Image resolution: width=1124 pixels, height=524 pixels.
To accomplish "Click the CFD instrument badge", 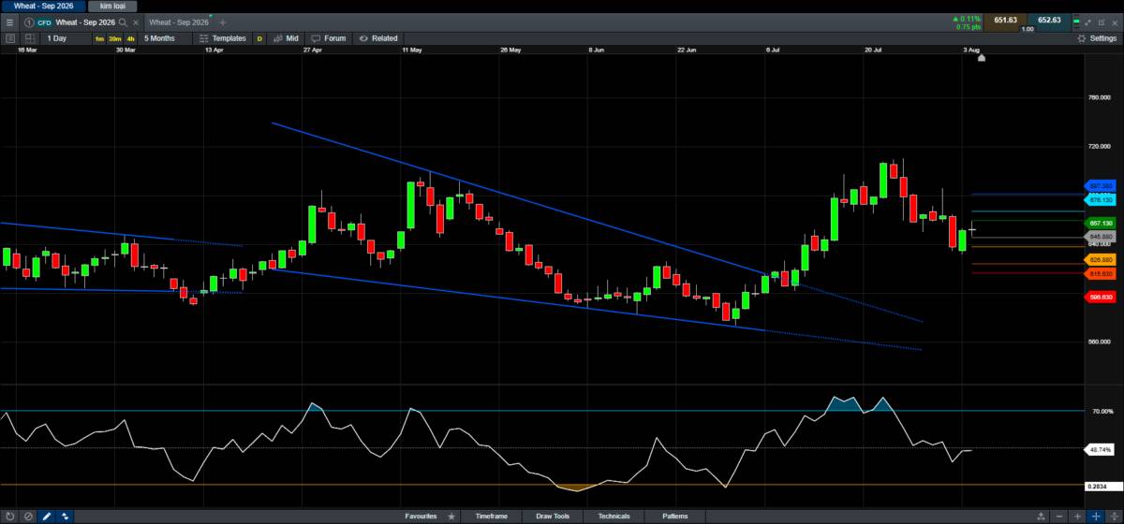I will tap(44, 22).
